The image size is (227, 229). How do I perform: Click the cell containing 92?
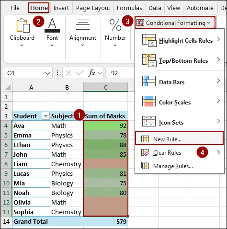105,126
